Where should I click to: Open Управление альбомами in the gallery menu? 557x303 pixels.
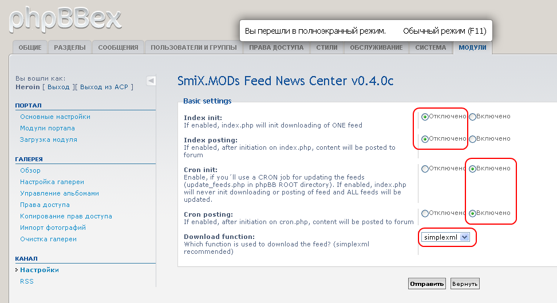click(60, 193)
